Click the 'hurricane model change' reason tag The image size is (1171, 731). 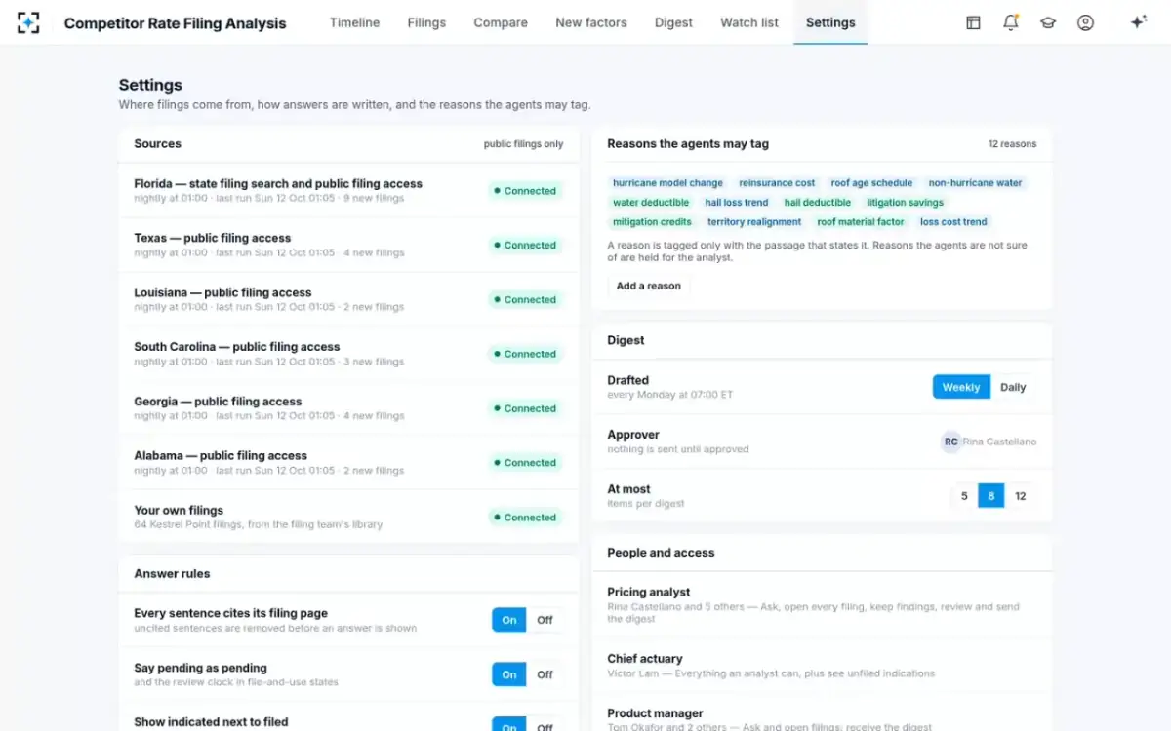[x=667, y=183]
